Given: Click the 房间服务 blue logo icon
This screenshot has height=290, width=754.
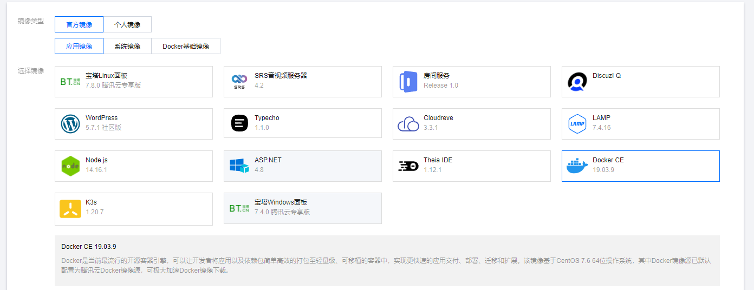Looking at the screenshot, I should click(408, 82).
